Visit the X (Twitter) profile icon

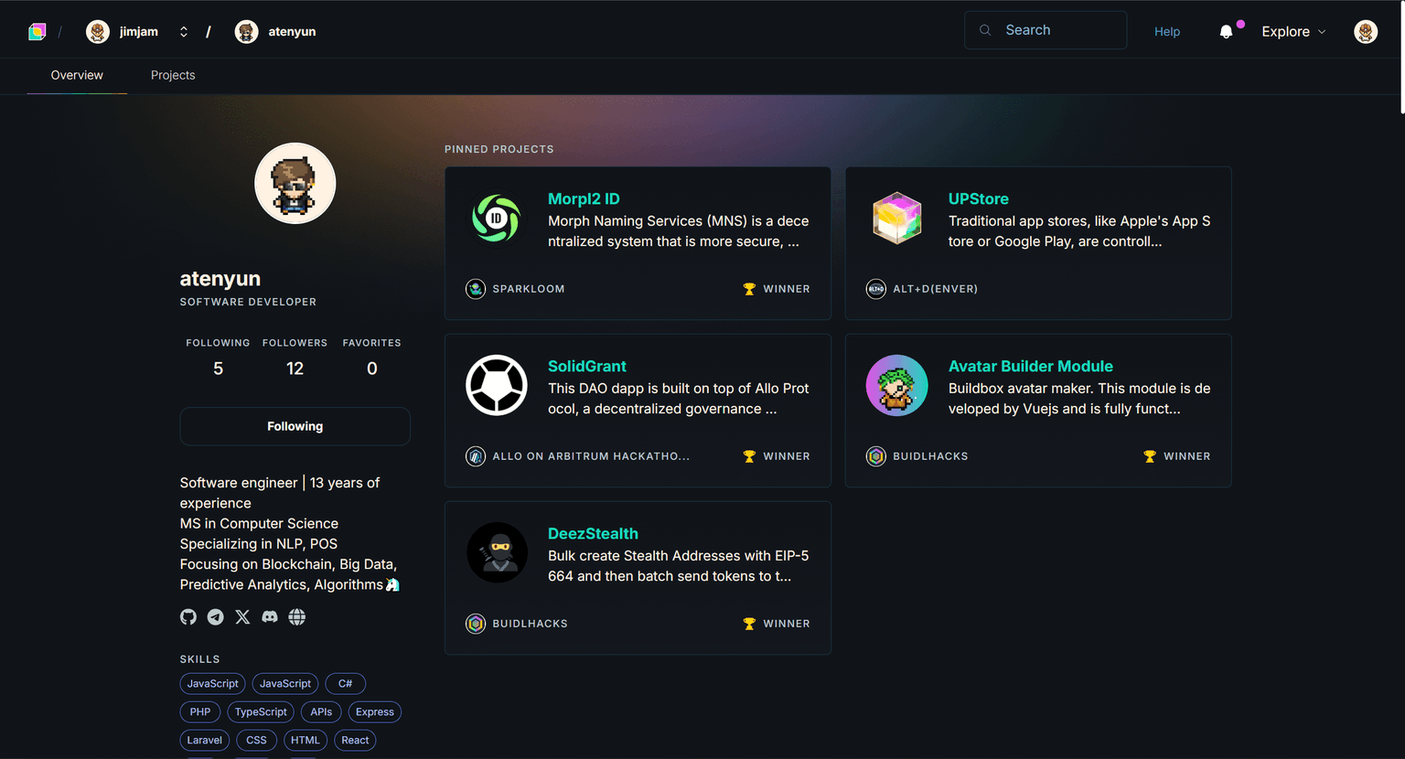242,617
